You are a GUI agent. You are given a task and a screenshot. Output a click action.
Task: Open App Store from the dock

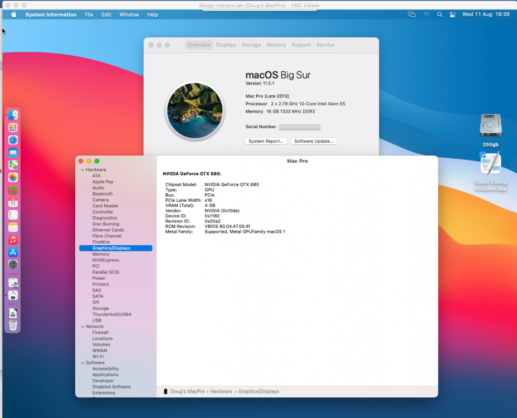tap(13, 252)
